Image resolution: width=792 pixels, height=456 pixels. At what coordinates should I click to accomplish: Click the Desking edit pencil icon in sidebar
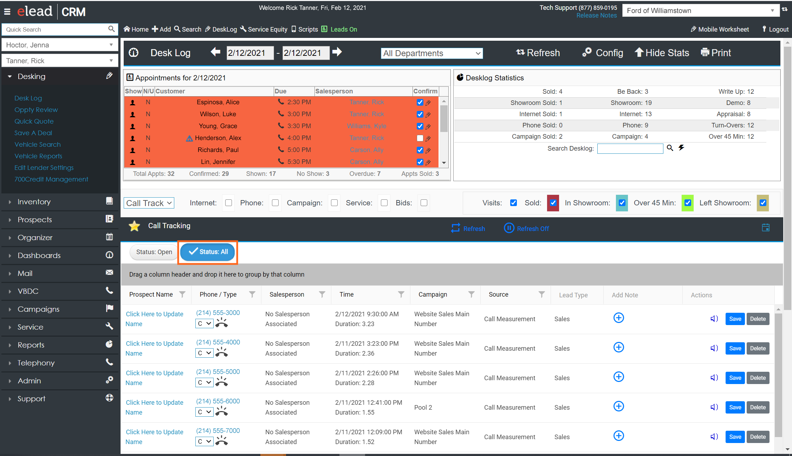109,75
